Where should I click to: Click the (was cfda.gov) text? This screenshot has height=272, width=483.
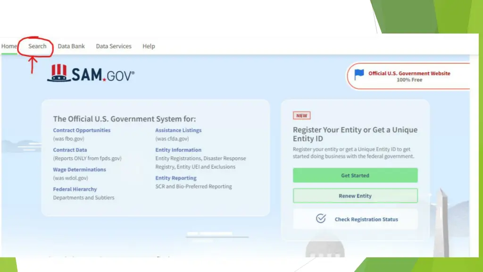(x=172, y=139)
